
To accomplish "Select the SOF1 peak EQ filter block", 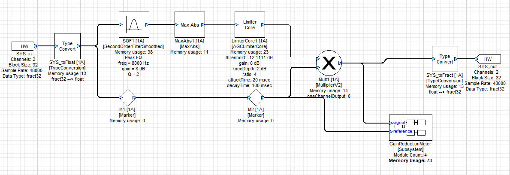I will 132,25.
